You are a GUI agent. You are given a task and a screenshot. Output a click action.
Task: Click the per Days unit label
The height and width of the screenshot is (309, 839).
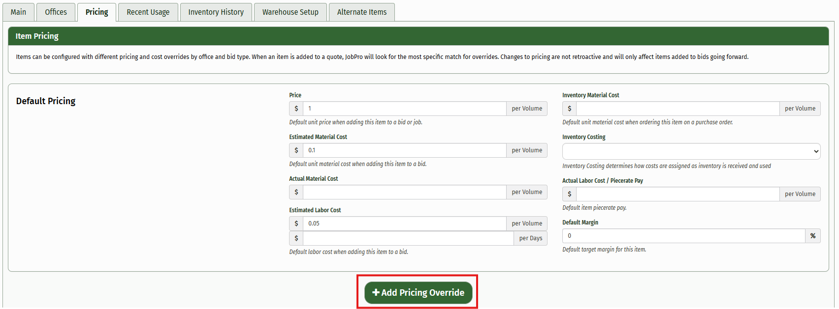(x=530, y=238)
